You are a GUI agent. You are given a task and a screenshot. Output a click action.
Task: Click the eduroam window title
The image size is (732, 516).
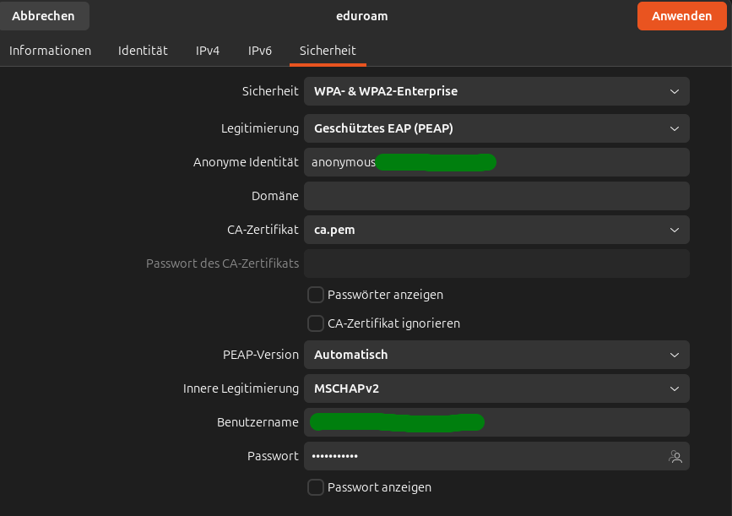(362, 16)
